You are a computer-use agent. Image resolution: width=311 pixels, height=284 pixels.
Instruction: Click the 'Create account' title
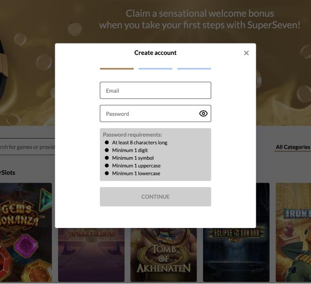point(155,53)
